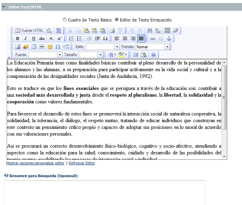Open the Fuente HTML source view
Viewport: 242px width, 205px height.
point(29,31)
